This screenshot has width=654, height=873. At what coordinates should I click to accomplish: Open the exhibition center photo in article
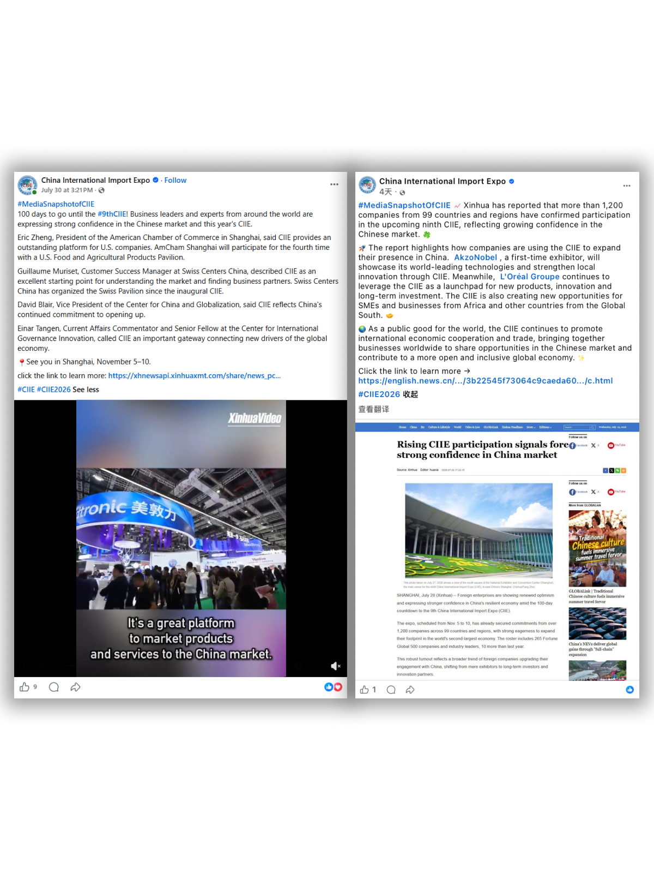coord(479,530)
